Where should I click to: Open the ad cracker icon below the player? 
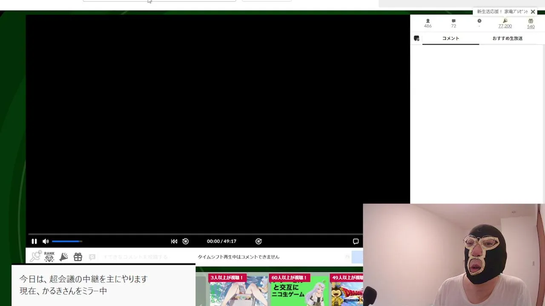64,257
